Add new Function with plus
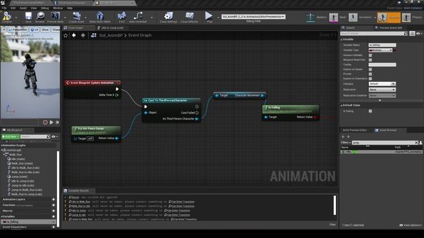The width and height of the screenshot is (424, 238). [x=54, y=205]
